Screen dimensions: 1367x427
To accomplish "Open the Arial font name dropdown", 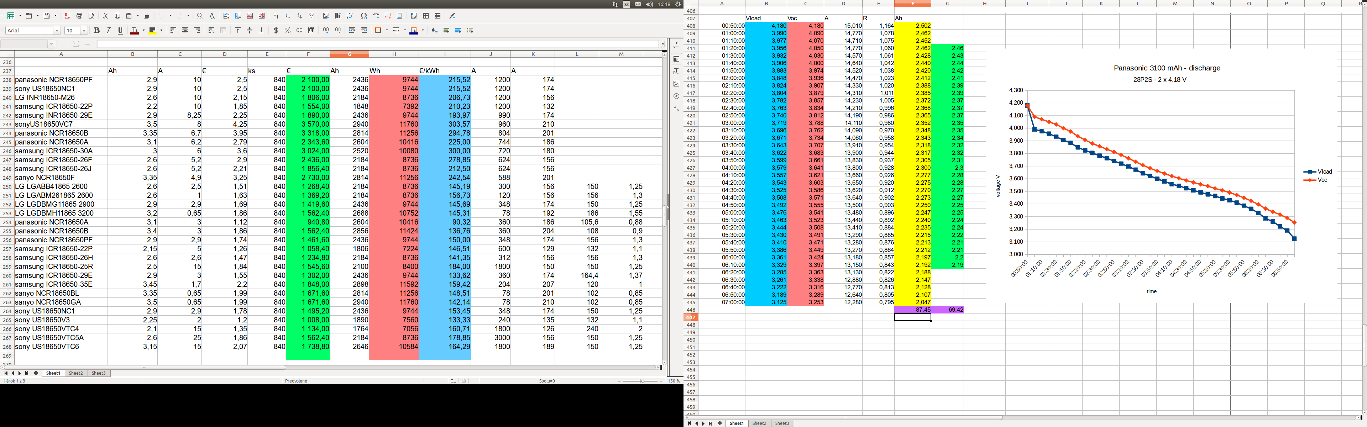I will click(57, 31).
